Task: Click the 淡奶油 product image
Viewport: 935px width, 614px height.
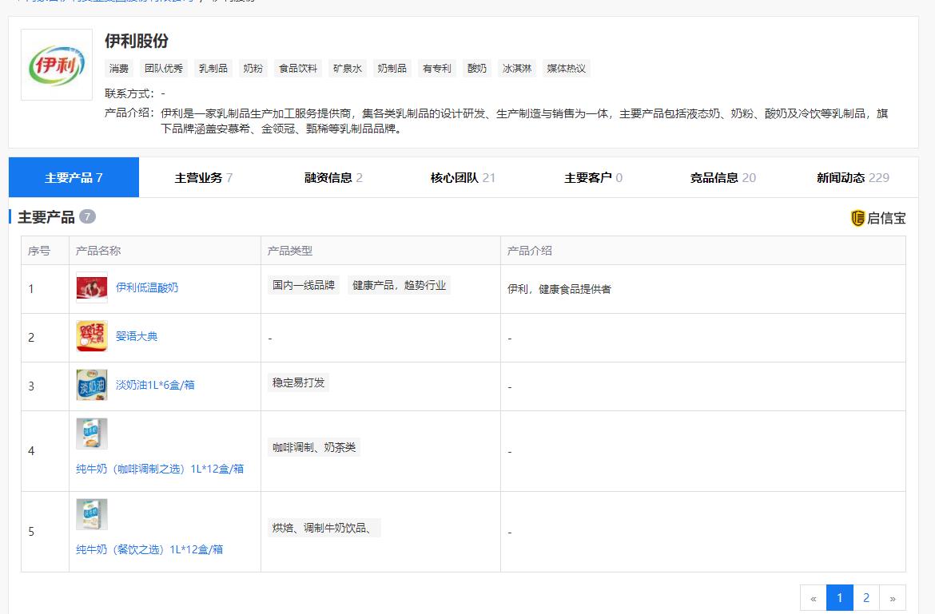Action: point(92,385)
